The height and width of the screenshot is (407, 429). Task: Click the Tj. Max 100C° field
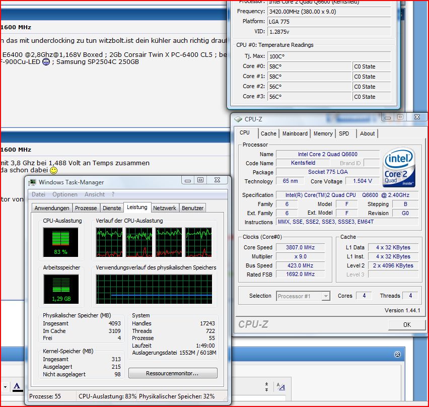click(329, 56)
